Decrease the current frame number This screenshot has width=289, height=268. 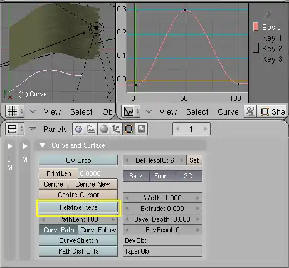[177, 129]
